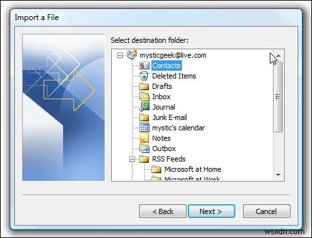Select the Contacts destination folder
The width and height of the screenshot is (312, 238).
[x=166, y=65]
